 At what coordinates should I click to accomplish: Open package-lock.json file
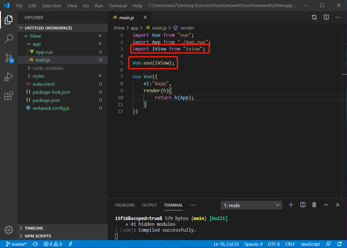tap(63, 92)
